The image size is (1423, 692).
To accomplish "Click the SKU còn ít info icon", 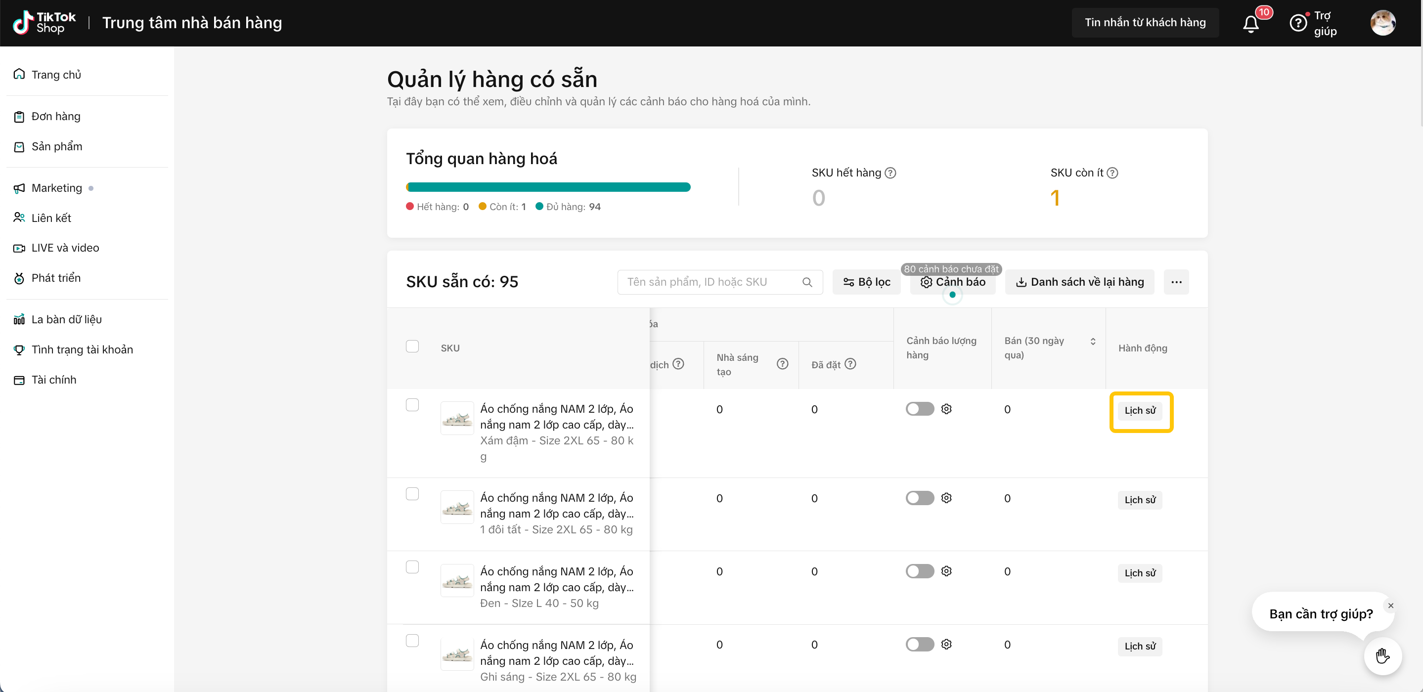I will pos(1112,173).
